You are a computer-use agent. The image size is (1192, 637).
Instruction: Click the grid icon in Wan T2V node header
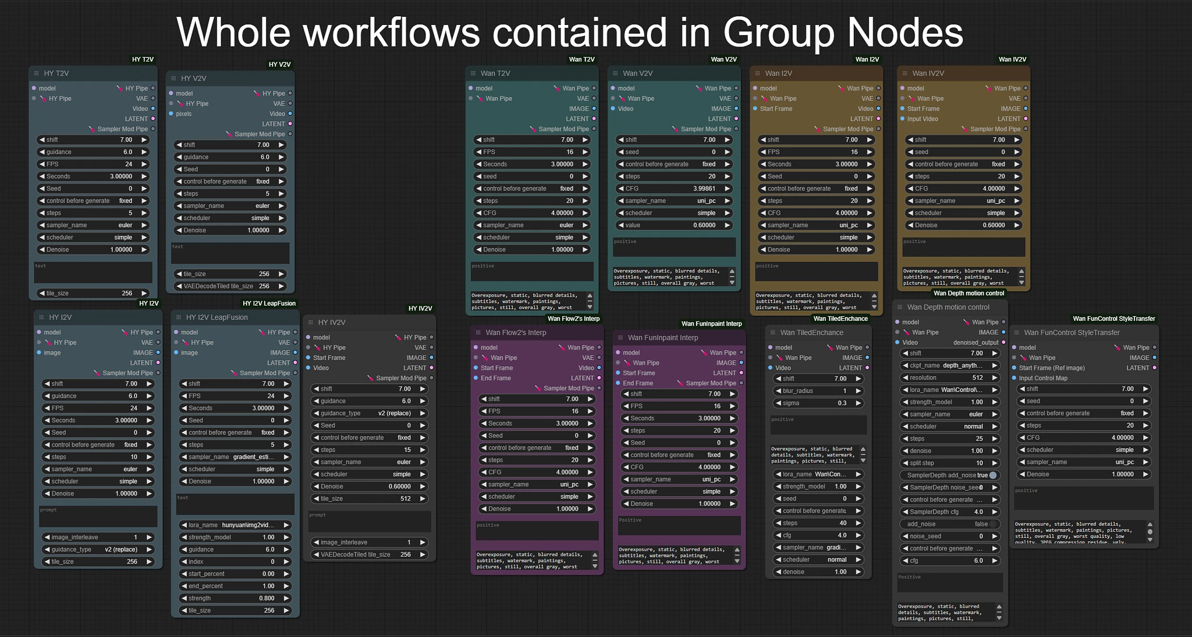tap(473, 73)
